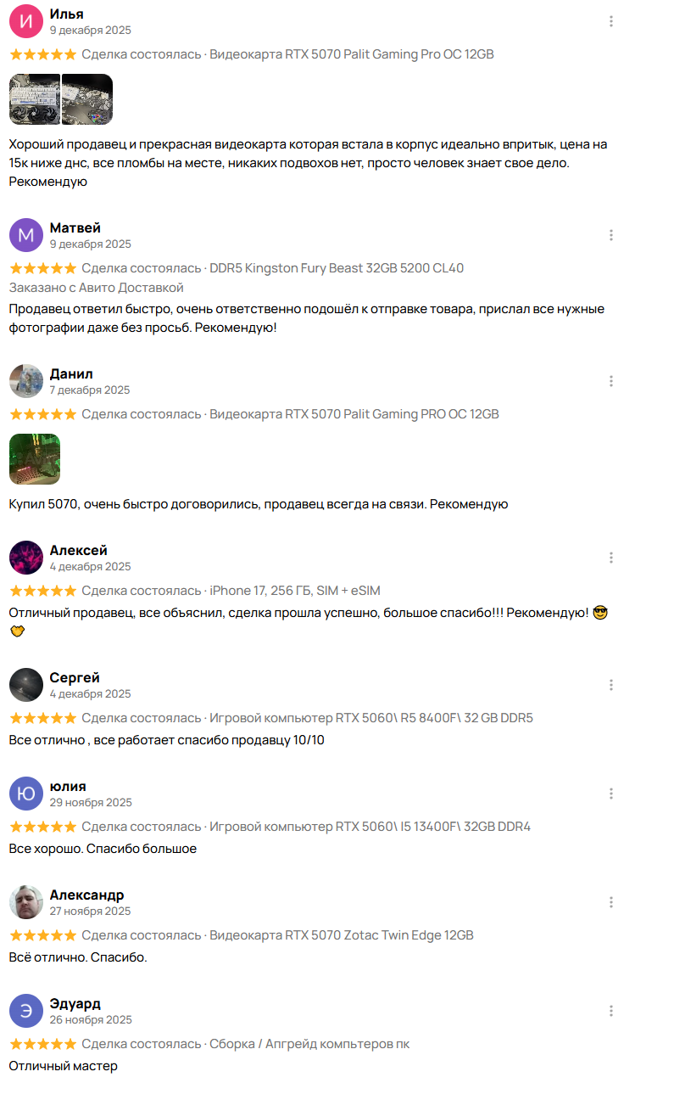Image resolution: width=674 pixels, height=1094 pixels.
Task: Click Илья's pink avatar
Action: click(26, 21)
